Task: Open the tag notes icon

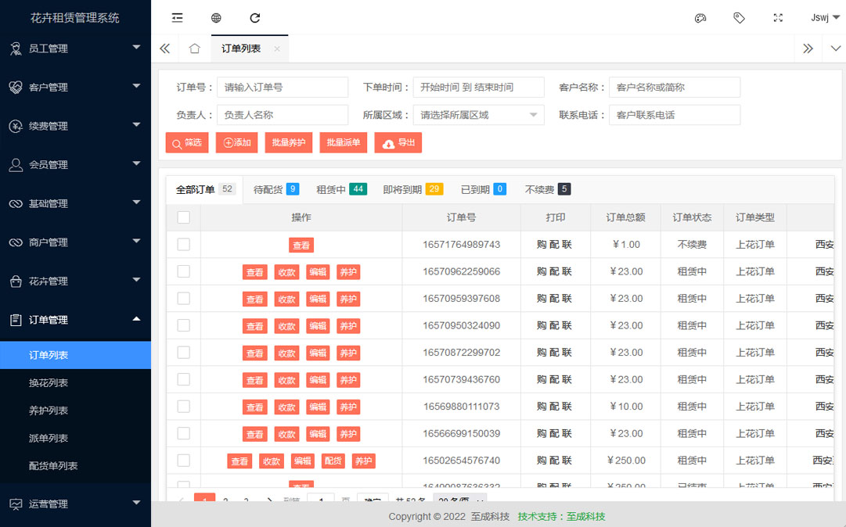Action: pyautogui.click(x=739, y=18)
